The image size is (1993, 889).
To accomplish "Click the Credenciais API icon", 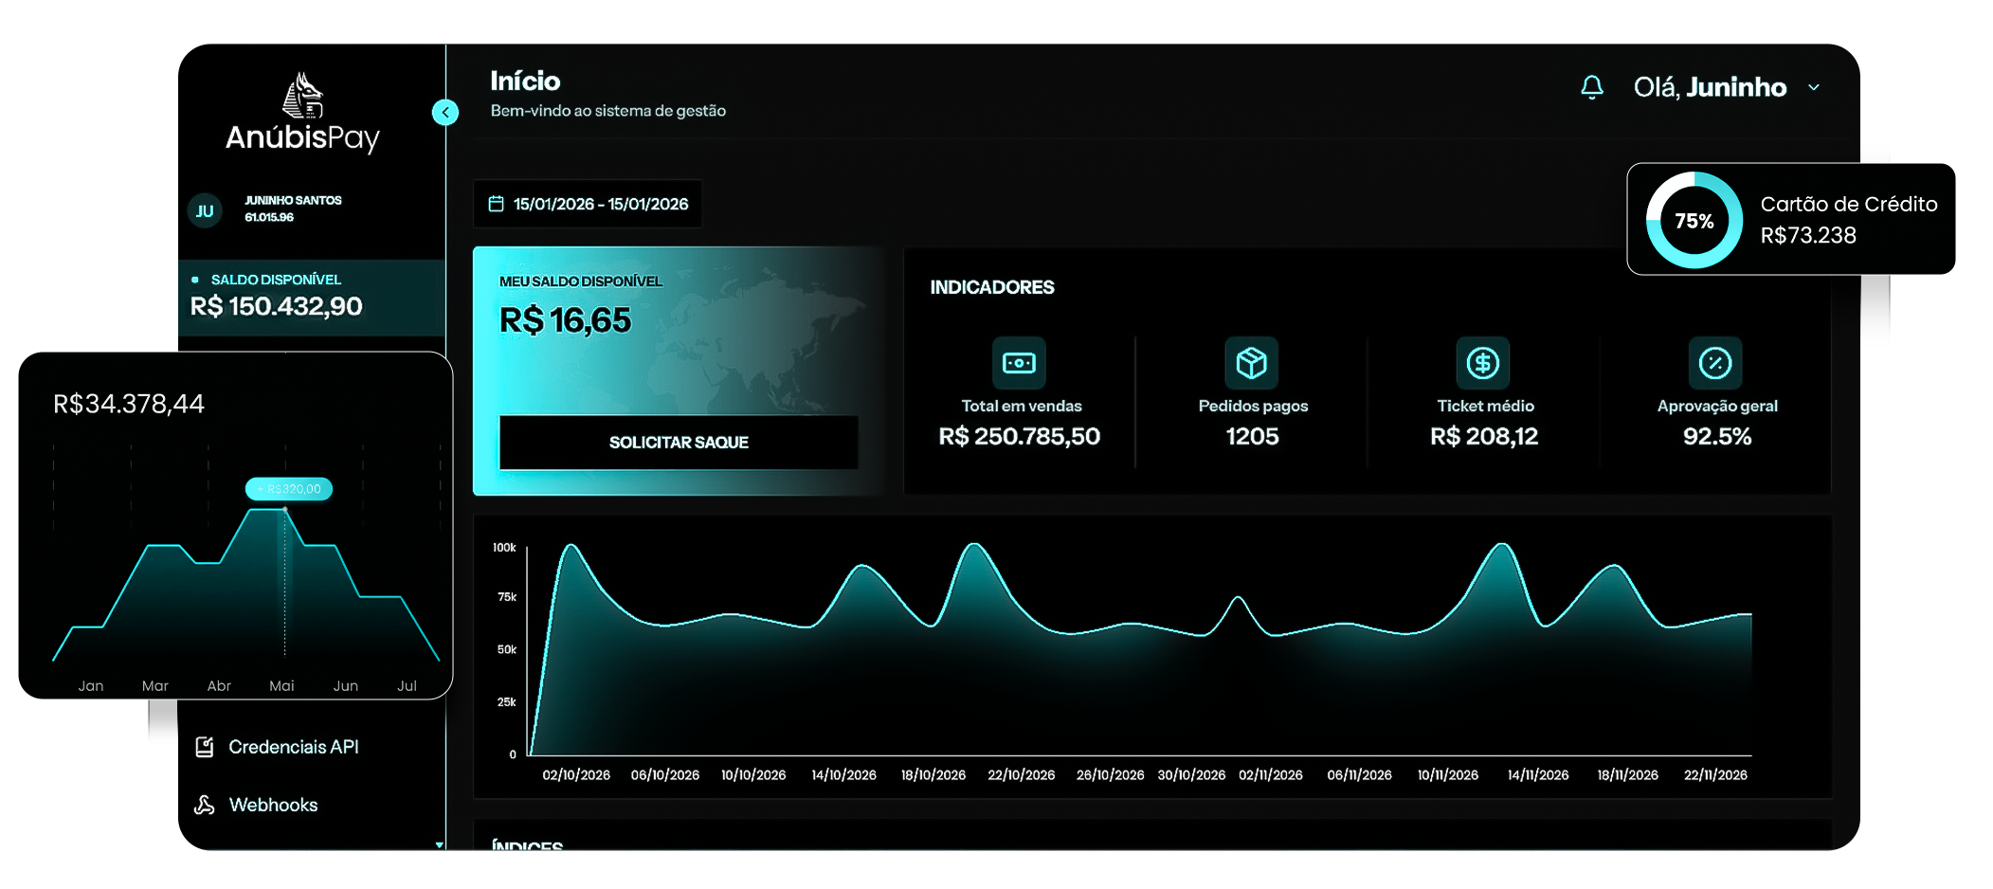I will (x=204, y=747).
